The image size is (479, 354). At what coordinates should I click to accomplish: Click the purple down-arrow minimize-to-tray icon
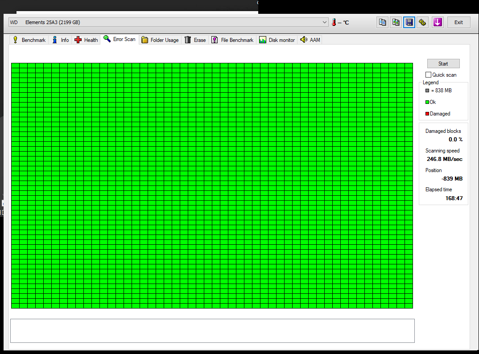tap(437, 22)
